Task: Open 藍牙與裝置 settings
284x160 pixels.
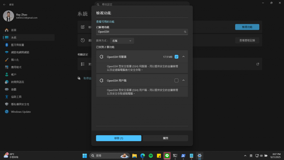Action: (x=29, y=45)
